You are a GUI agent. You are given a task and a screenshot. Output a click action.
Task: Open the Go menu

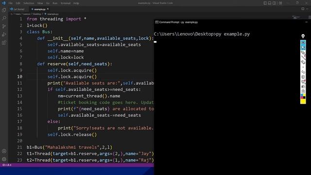[48, 3]
